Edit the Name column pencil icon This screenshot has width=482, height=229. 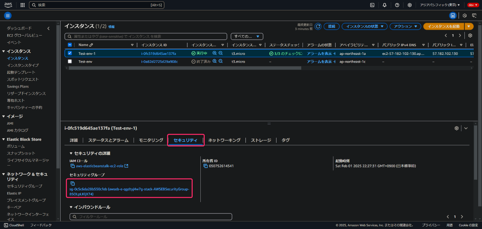pyautogui.click(x=91, y=45)
